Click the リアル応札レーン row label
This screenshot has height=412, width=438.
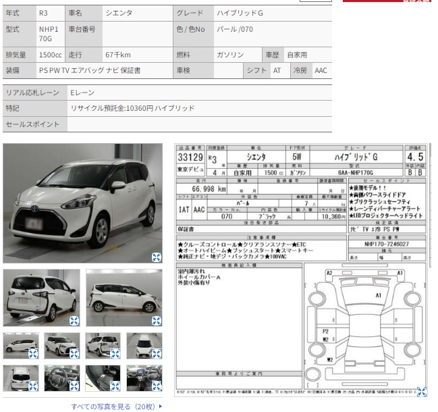[x=35, y=93]
